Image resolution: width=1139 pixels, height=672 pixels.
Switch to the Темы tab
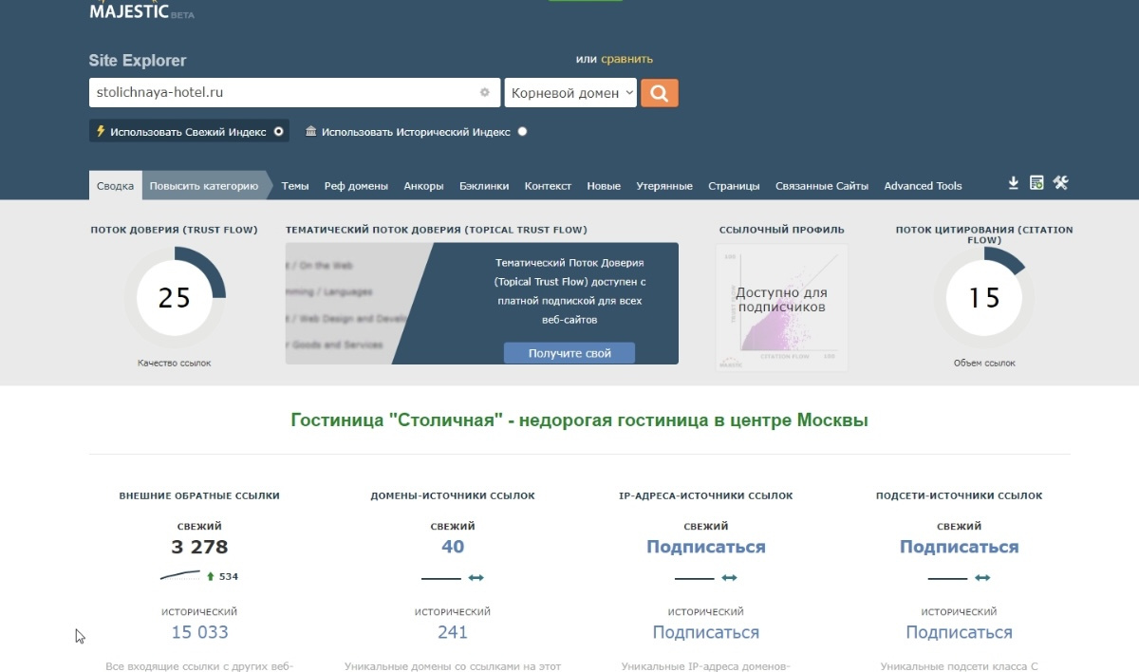(295, 186)
